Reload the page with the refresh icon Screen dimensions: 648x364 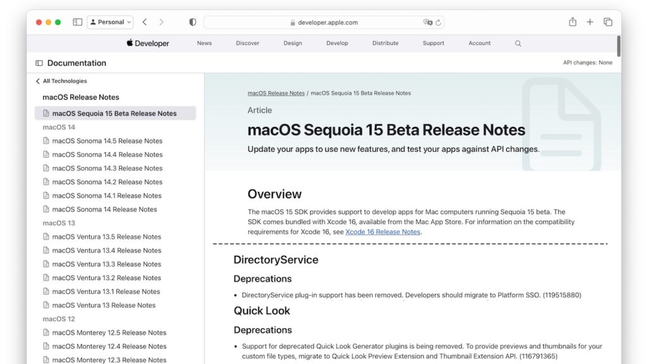pos(437,22)
